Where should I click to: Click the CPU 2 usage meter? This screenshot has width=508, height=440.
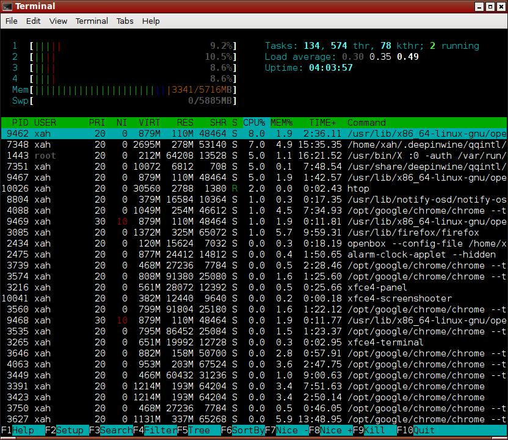point(125,57)
